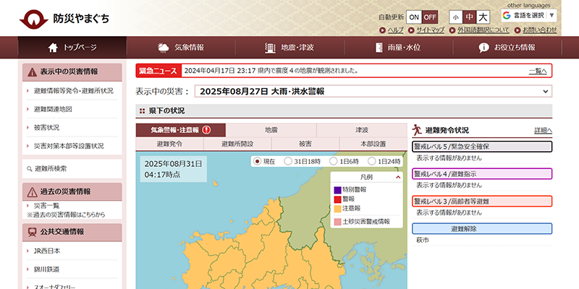This screenshot has width=579, height=289.
Task: Click the 気象情報 weather cloud icon
Action: pos(164,48)
